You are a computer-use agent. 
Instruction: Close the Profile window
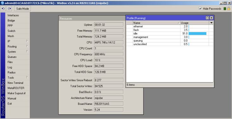(x=211, y=18)
